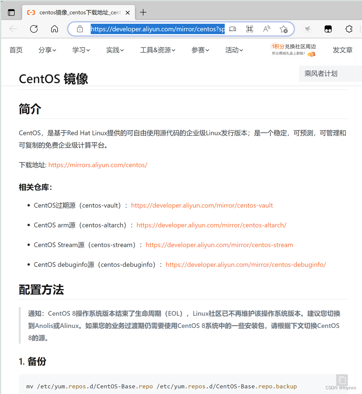This screenshot has height=394, width=362.
Task: Start Read Aloud from address bar
Action: click(267, 29)
